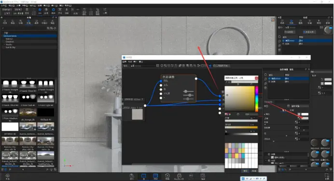
Task: Open the Nodes menu in material graph window
Action: (130, 62)
